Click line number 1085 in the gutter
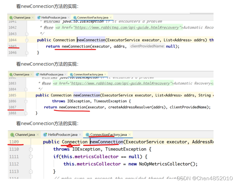The image size is (237, 183). [12, 95]
